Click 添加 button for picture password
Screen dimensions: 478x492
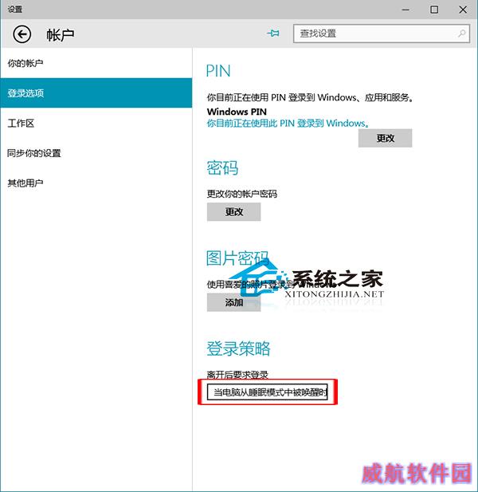coord(234,302)
